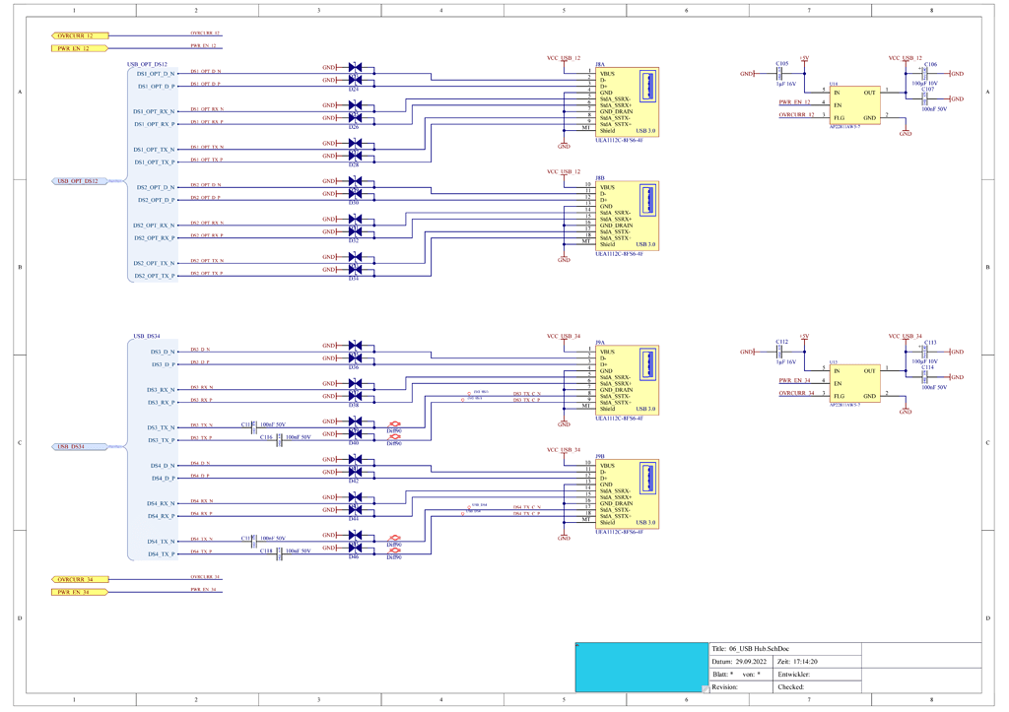This screenshot has height=712, width=1009.
Task: Select the PWR_EN_34 port symbol
Action: pyautogui.click(x=80, y=592)
